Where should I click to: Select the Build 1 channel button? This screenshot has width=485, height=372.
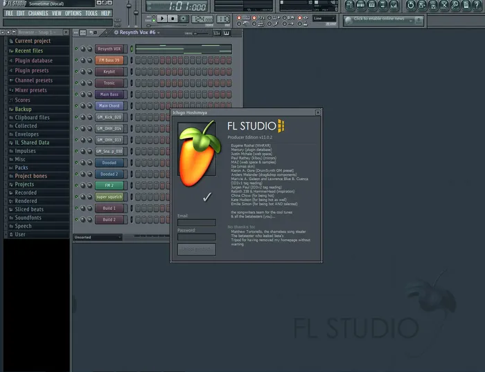point(109,208)
